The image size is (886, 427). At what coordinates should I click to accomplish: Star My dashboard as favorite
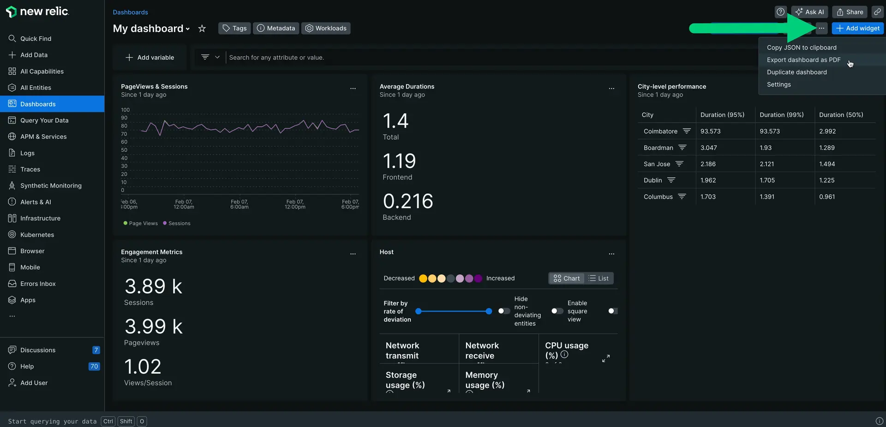pyautogui.click(x=202, y=29)
